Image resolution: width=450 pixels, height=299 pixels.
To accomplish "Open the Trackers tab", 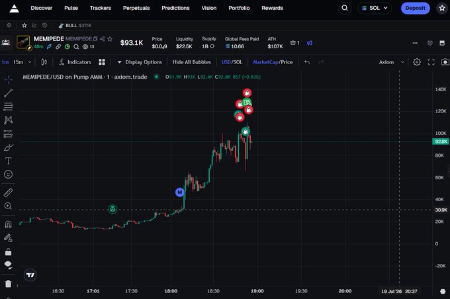I will [x=101, y=8].
